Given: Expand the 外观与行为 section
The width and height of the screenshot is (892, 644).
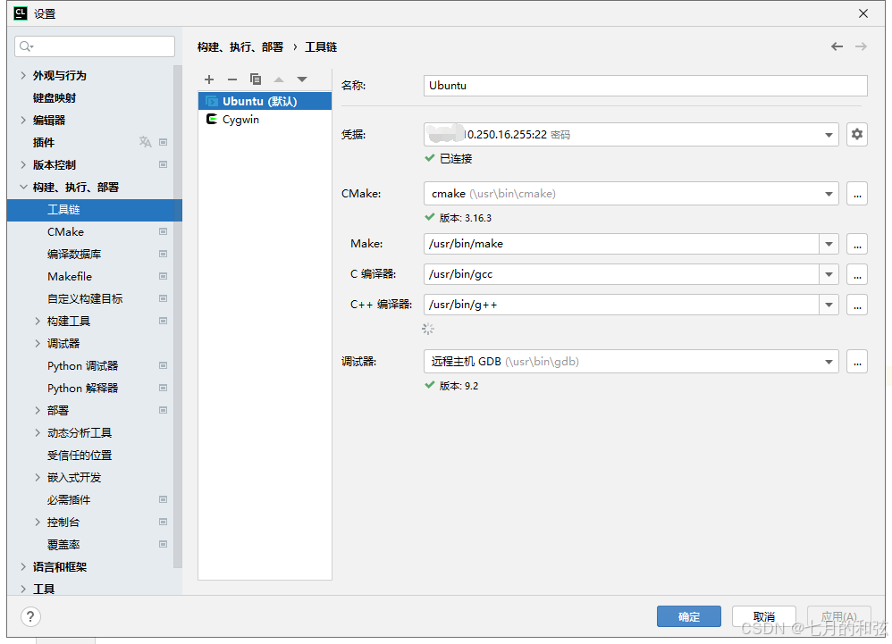Looking at the screenshot, I should [x=23, y=76].
